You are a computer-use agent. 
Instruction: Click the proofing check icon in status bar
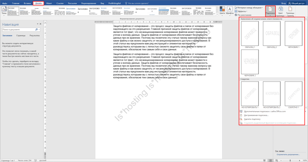(35, 160)
